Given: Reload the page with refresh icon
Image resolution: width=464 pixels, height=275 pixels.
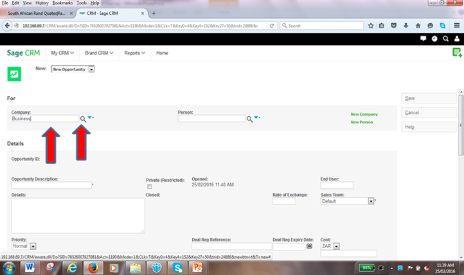Looking at the screenshot, I should (272, 26).
